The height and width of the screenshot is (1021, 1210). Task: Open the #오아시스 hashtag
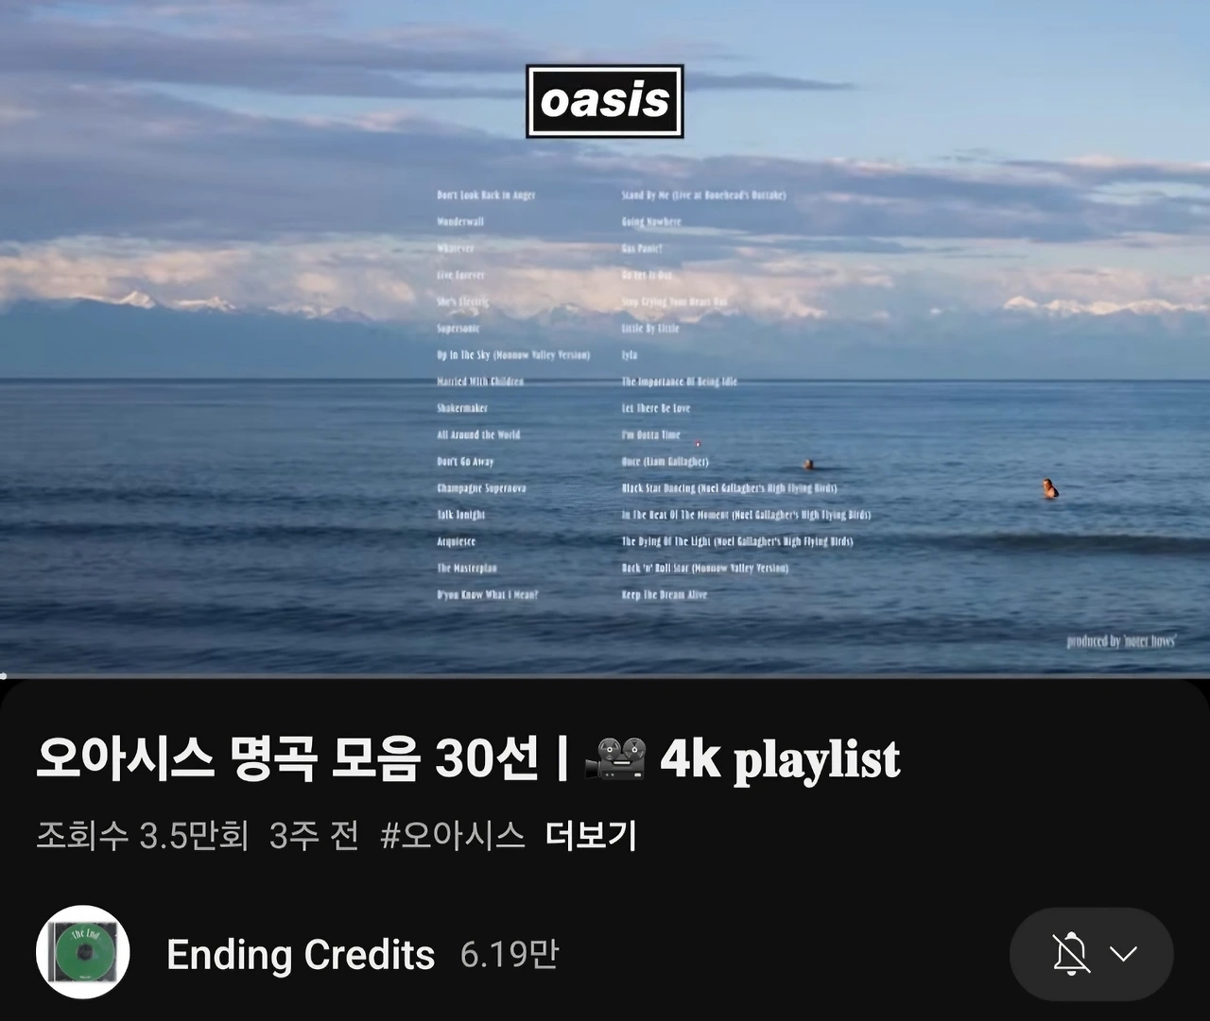coord(453,835)
